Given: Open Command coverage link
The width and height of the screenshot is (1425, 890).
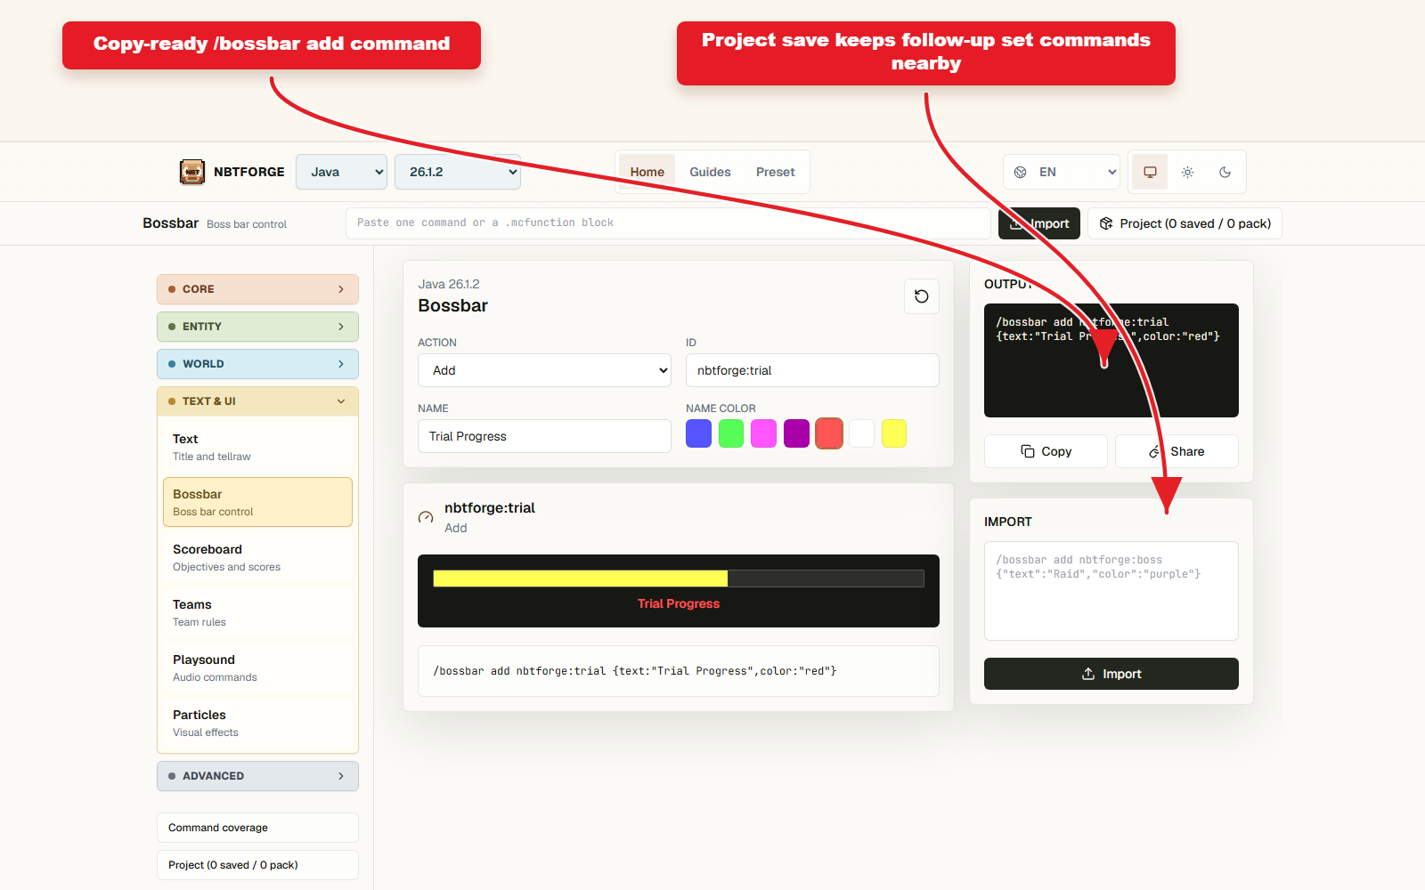Looking at the screenshot, I should 257,828.
